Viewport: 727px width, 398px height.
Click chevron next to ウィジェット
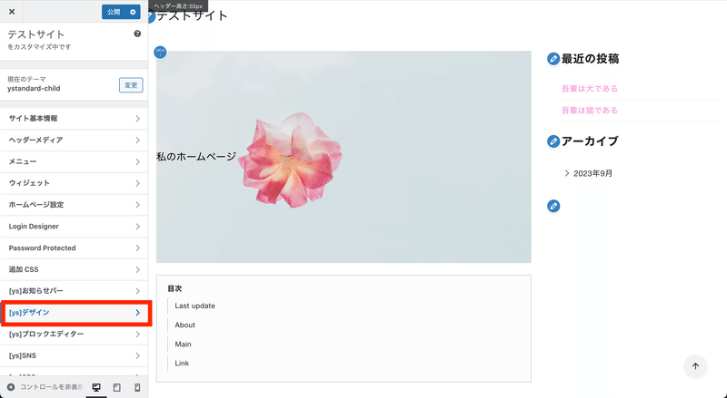click(x=138, y=183)
